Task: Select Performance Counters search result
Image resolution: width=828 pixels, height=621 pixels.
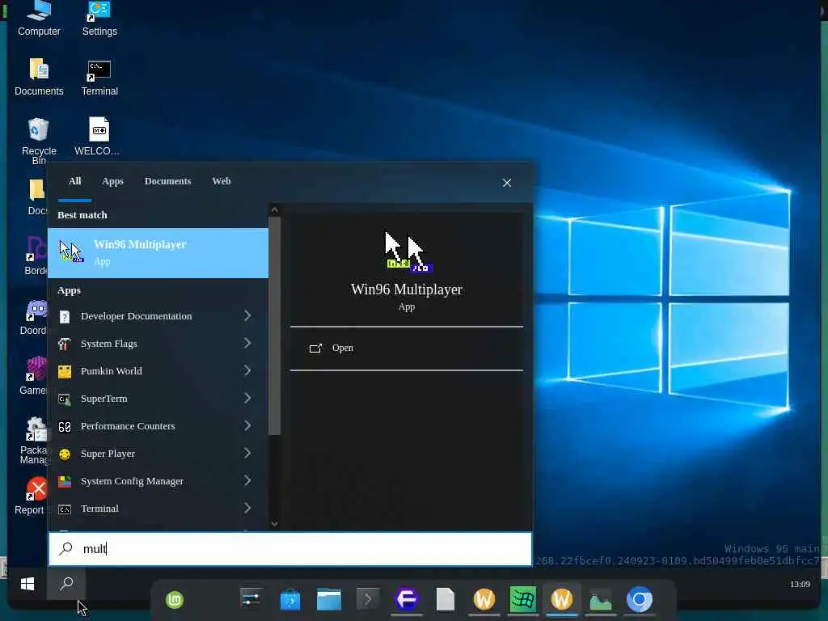Action: click(158, 426)
